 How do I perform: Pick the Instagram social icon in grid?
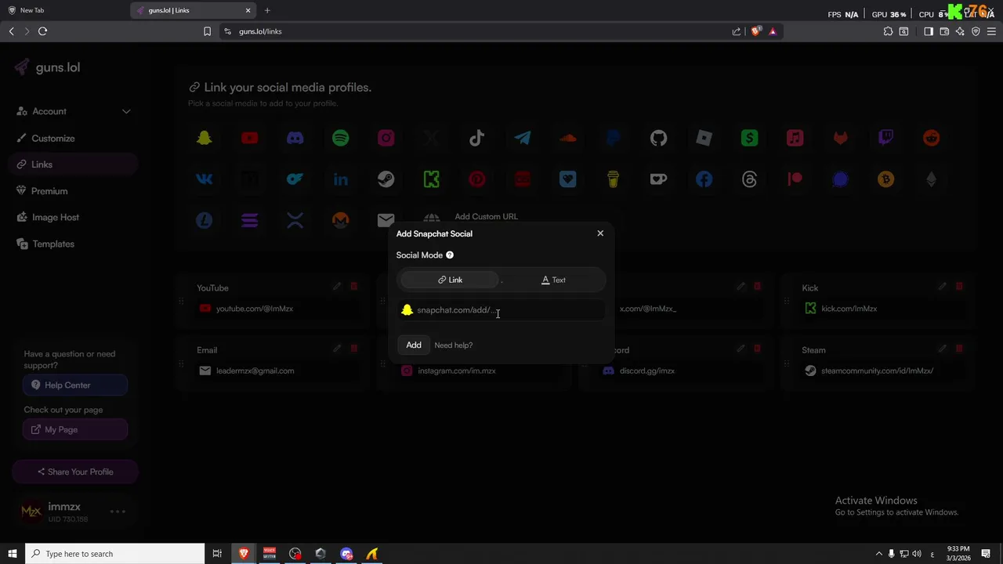pos(386,138)
